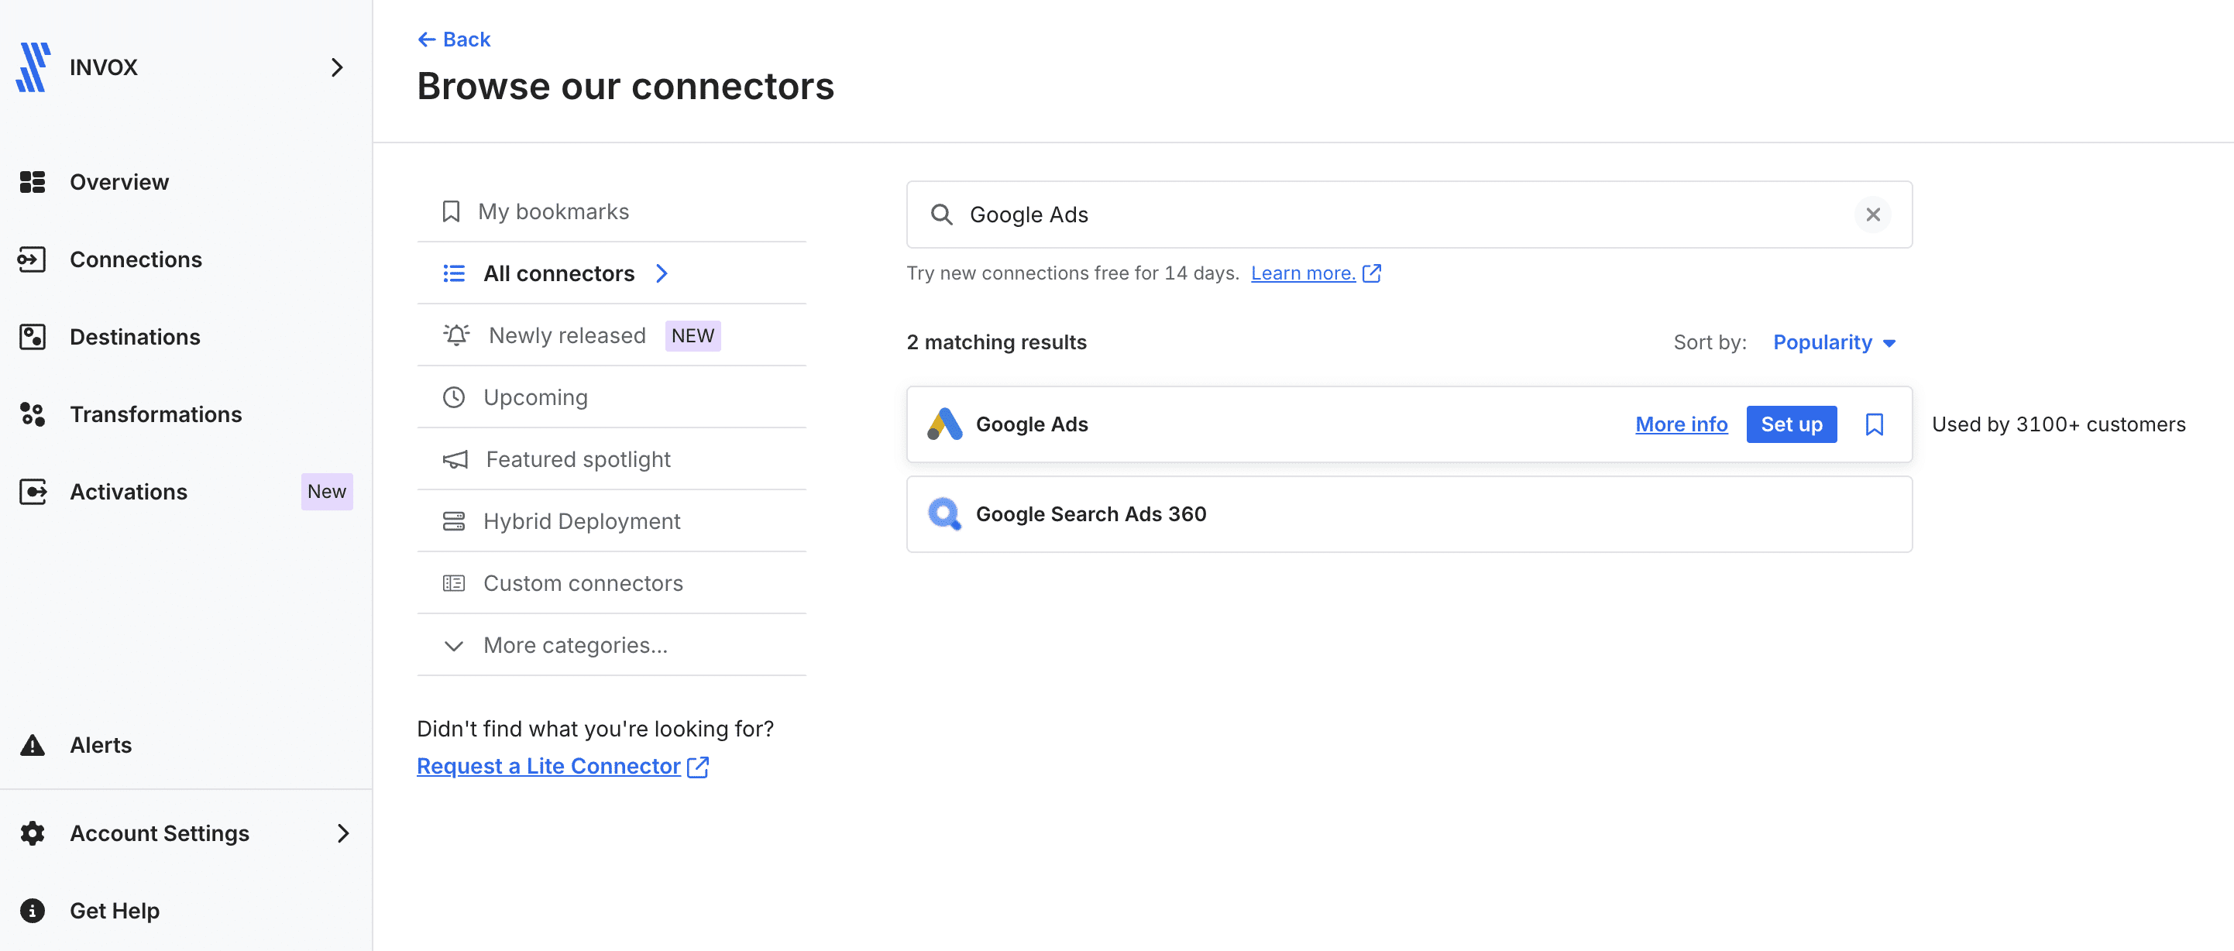This screenshot has width=2234, height=951.
Task: Select Google Search Ads 360 connector
Action: [1409, 514]
